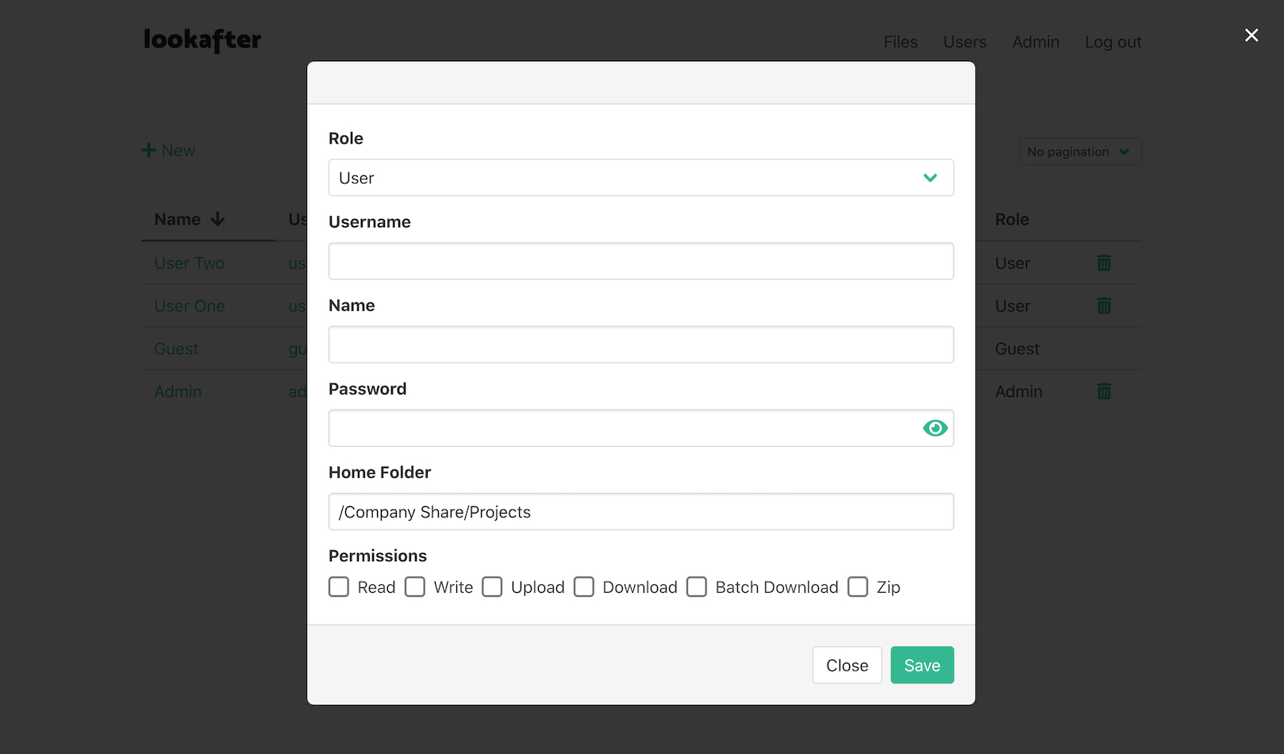
Task: Go to the Admin menu item
Action: (1035, 42)
